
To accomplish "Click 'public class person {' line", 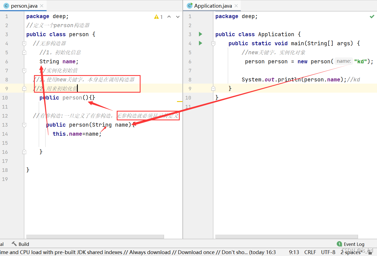I will pos(61,34).
